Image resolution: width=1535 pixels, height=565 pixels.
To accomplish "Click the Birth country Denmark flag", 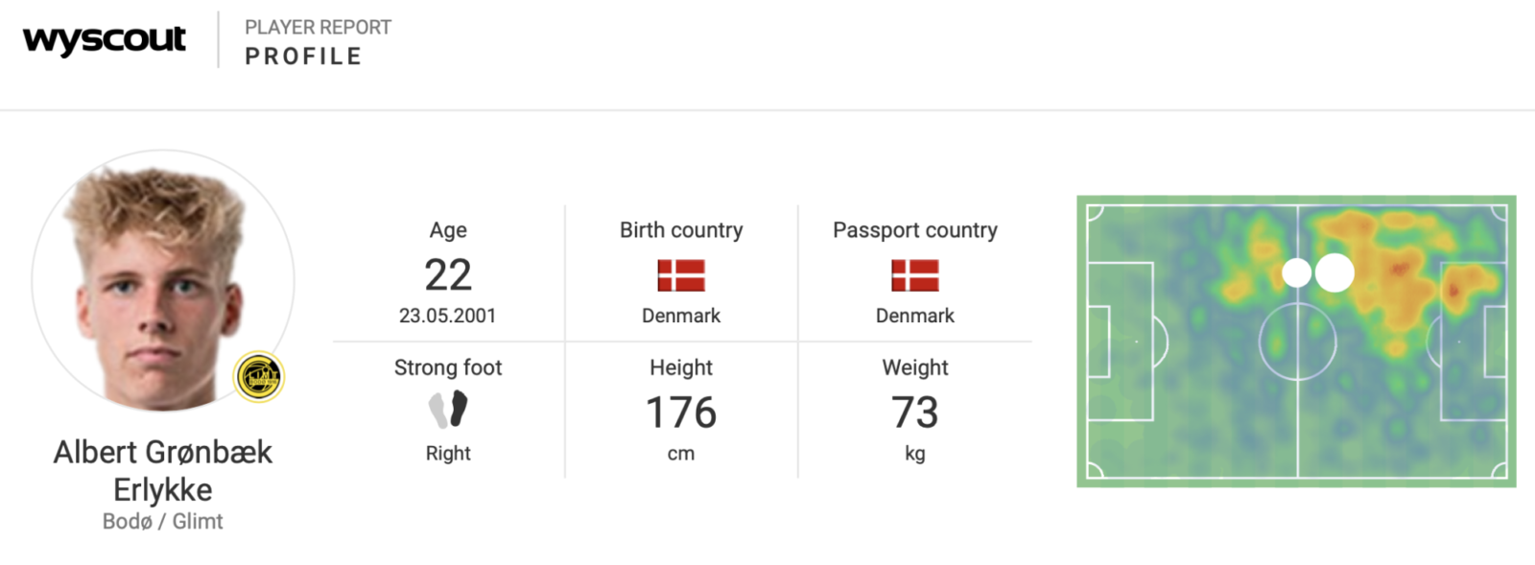I will [681, 275].
